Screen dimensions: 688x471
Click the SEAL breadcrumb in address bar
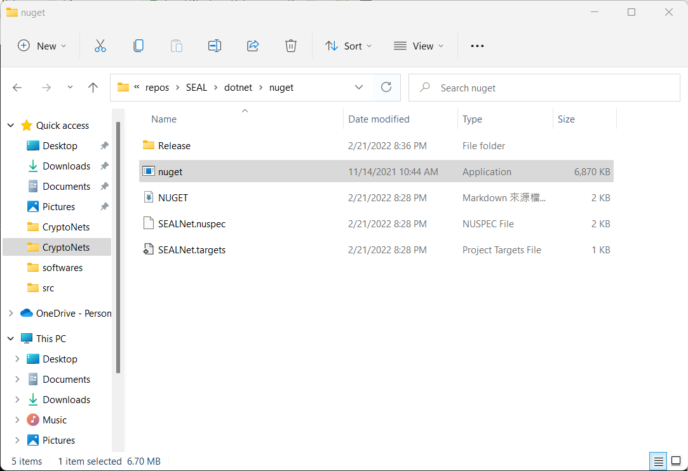pyautogui.click(x=196, y=88)
